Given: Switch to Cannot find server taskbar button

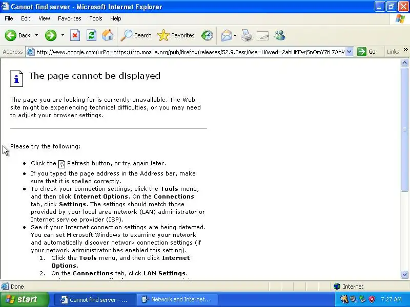Looking at the screenshot, I should (95, 299).
